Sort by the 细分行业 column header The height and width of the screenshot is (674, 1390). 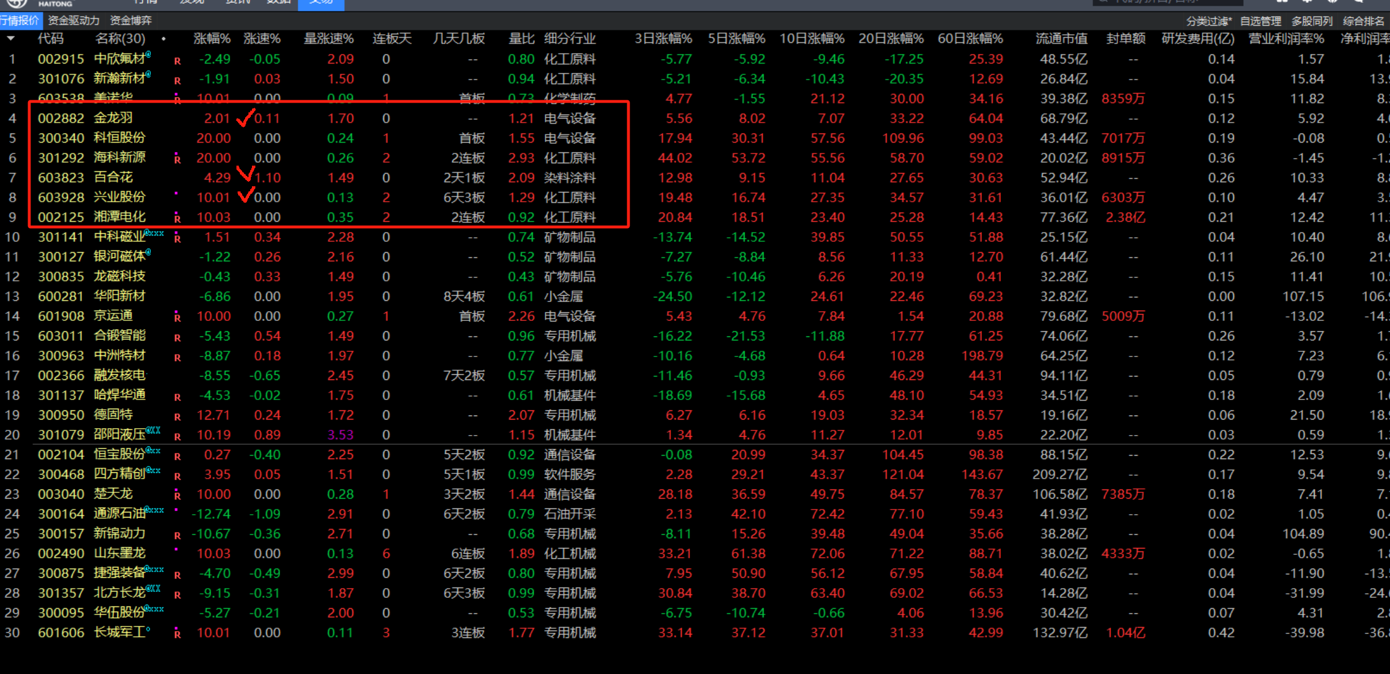pos(570,38)
